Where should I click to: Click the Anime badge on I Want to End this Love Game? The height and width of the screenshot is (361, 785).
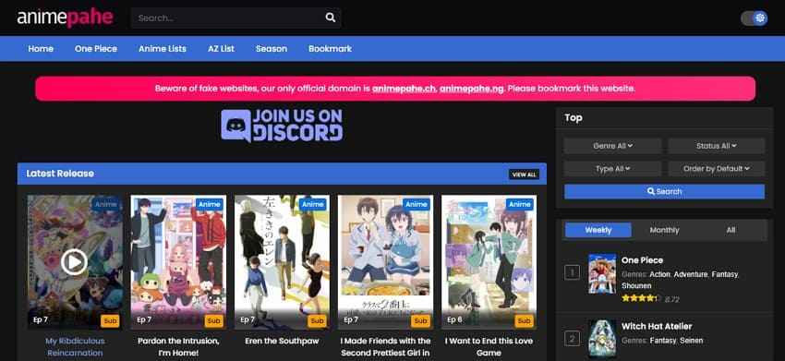tap(520, 204)
